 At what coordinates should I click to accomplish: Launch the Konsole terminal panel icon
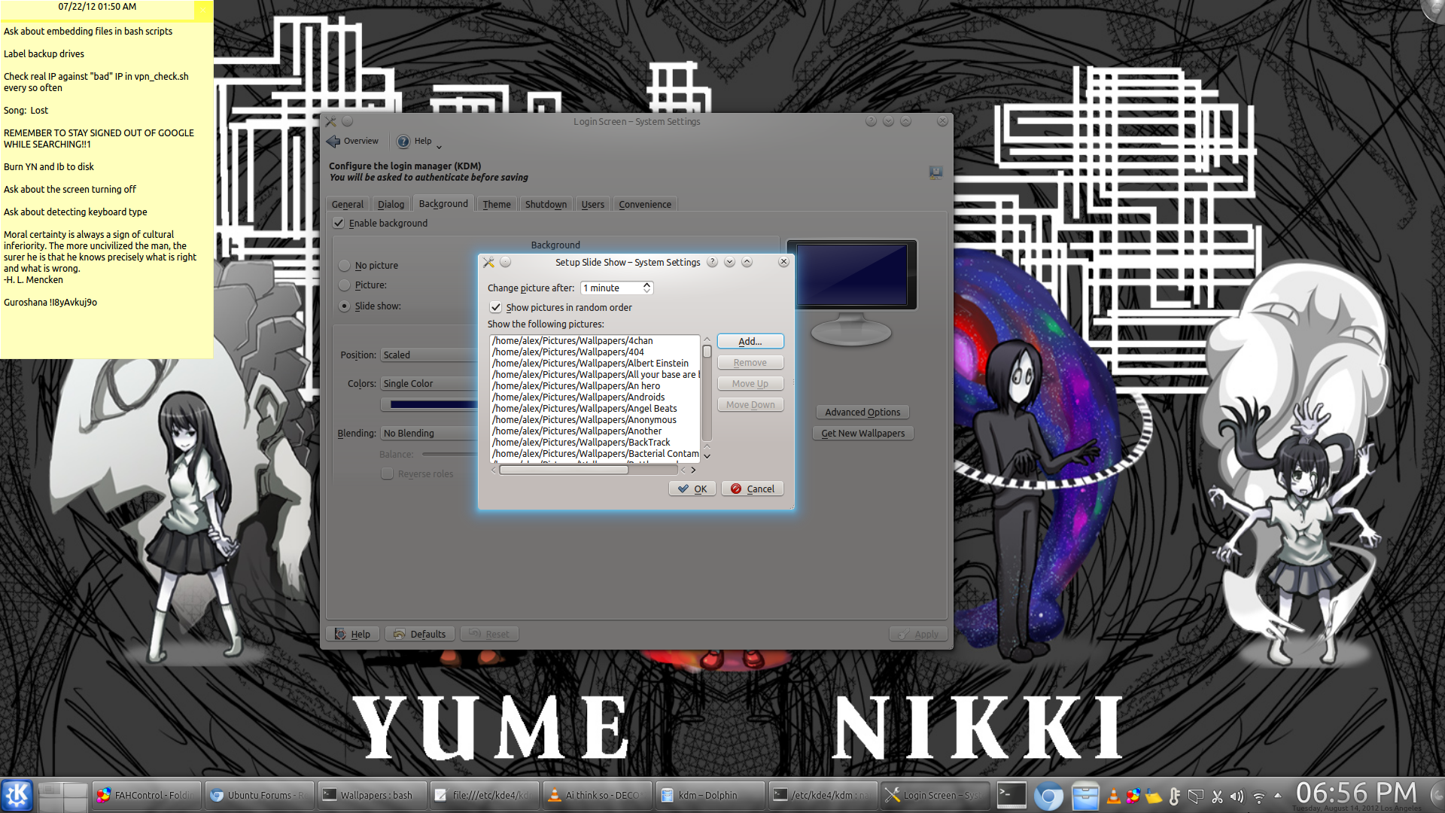[x=1011, y=795]
